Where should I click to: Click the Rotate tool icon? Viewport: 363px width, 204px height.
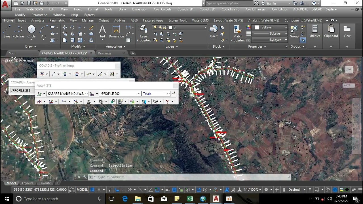(x=72, y=27)
